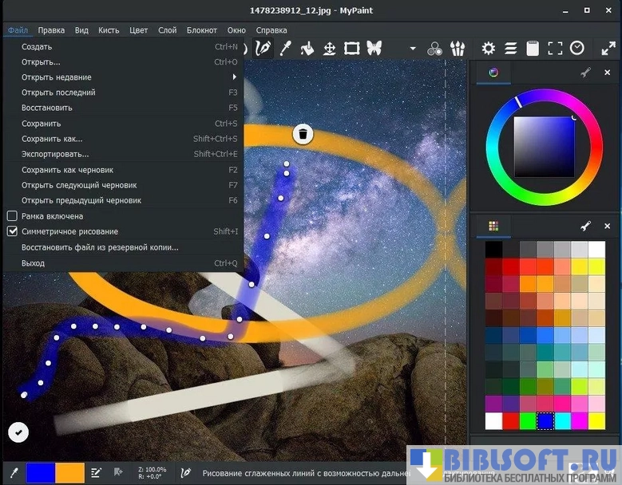This screenshot has width=622, height=485.
Task: Click the trash icon on the canvas
Action: click(x=303, y=134)
